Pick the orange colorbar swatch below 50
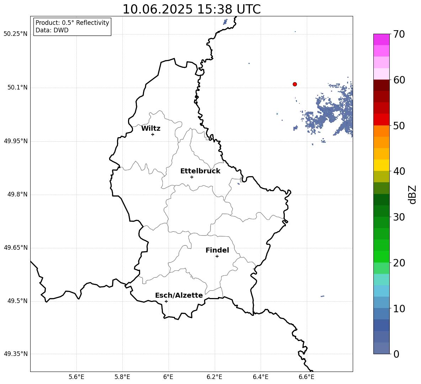421x384 pixels. click(x=382, y=131)
